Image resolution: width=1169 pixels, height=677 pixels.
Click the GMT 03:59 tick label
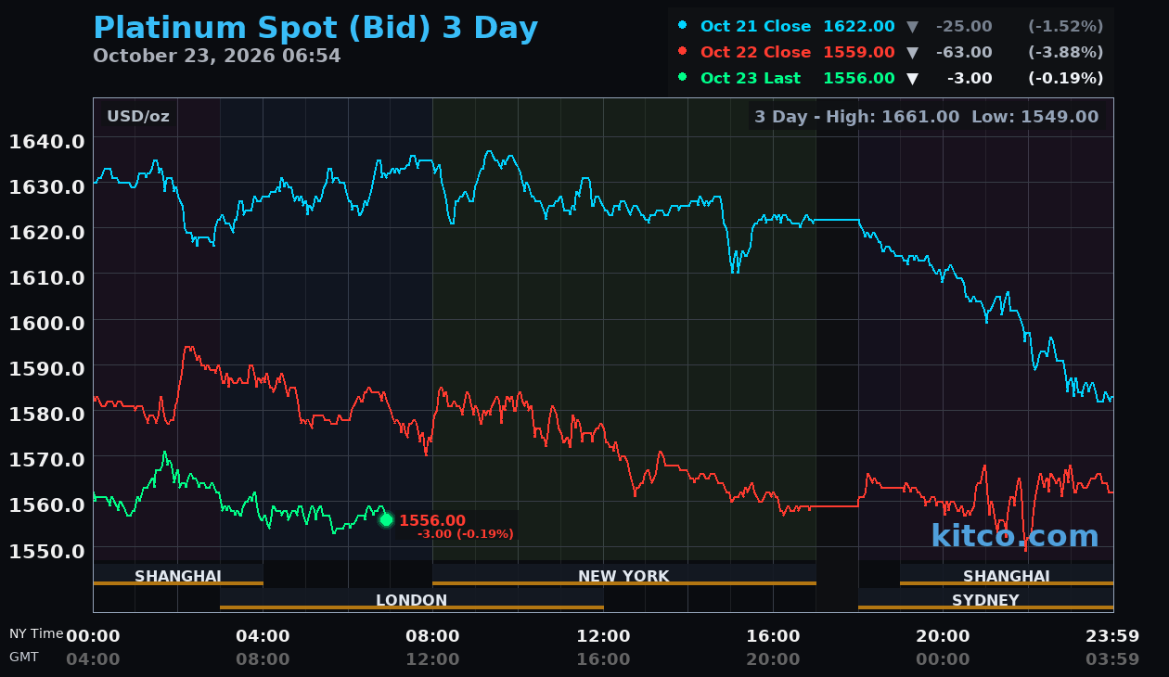click(x=1112, y=659)
